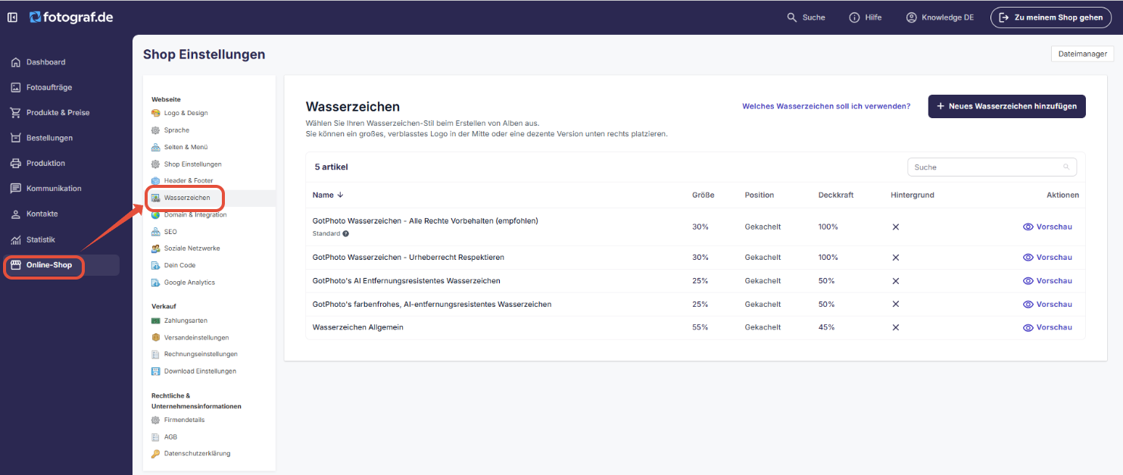This screenshot has height=475, width=1123.
Task: Click the 45% opacity value
Action: coord(826,327)
